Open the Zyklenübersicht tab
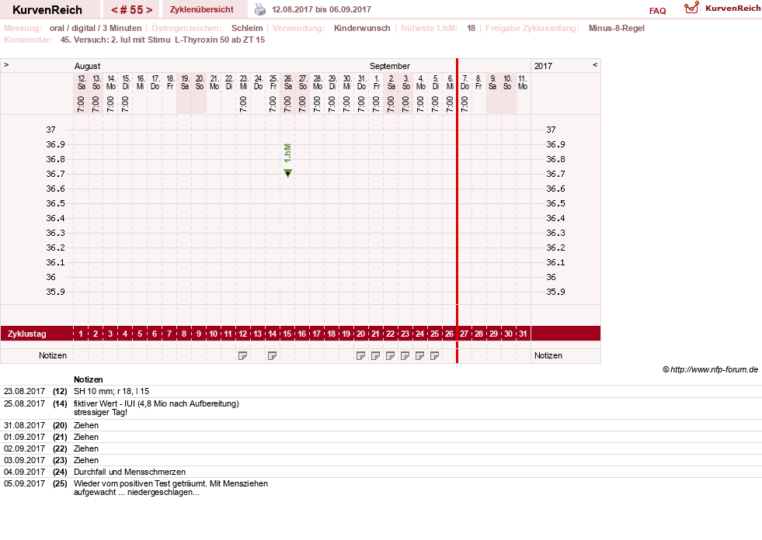Screen dimensions: 762x540 click(x=202, y=9)
